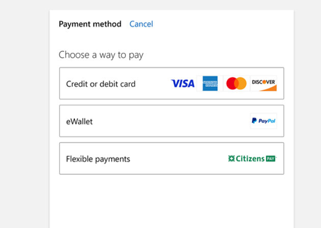Click the "Flexible payments" label text

(98, 159)
